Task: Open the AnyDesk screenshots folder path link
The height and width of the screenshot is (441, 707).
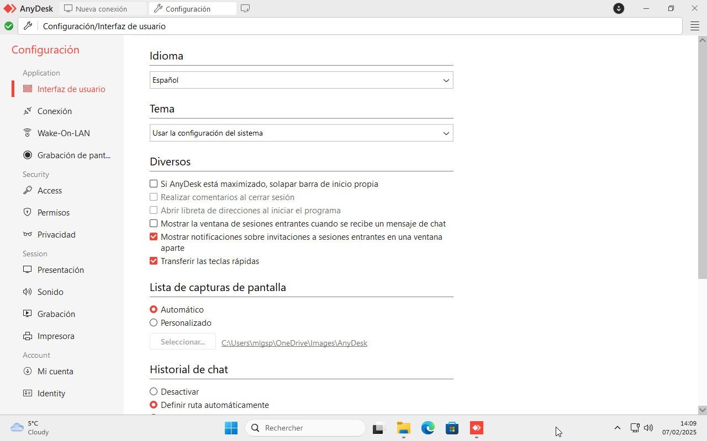Action: (x=294, y=343)
